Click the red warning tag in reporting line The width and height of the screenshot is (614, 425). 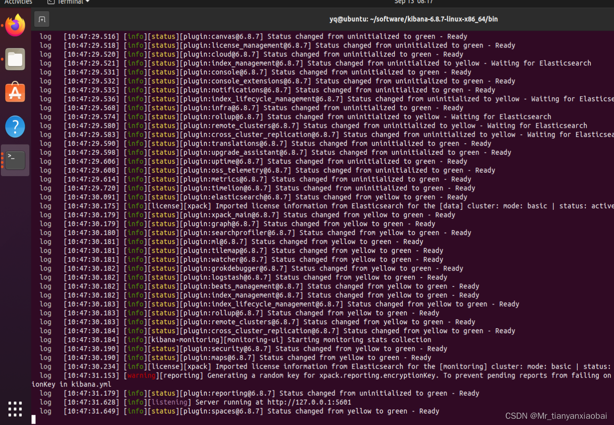tap(141, 376)
